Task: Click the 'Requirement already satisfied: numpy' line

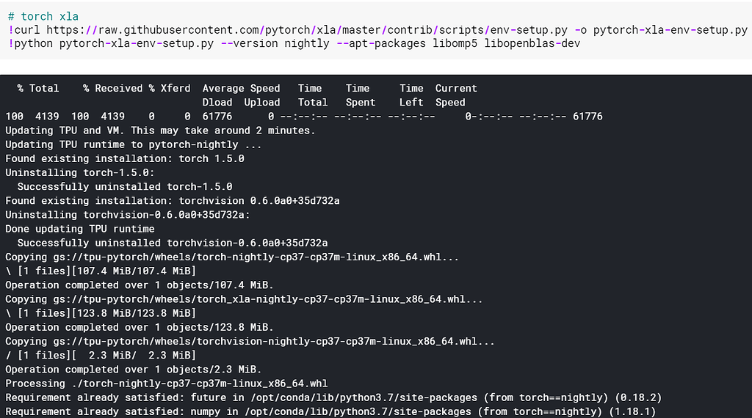Action: click(x=333, y=411)
